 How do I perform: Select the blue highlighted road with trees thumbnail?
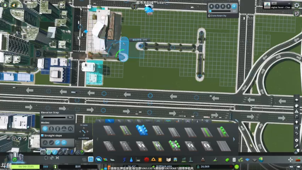pyautogui.click(x=142, y=130)
